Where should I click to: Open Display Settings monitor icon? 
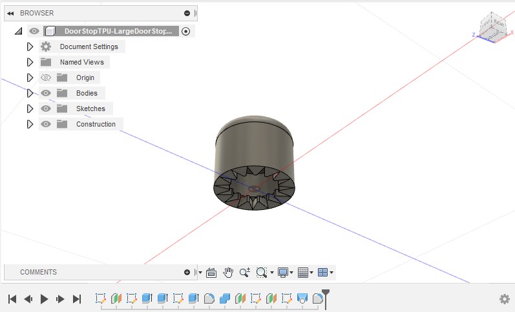283,273
